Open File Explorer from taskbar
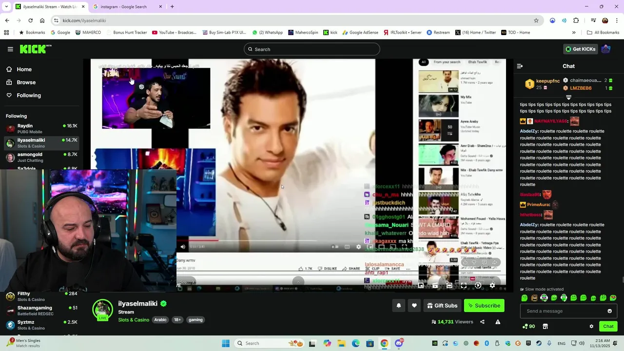624x351 pixels. 342,343
